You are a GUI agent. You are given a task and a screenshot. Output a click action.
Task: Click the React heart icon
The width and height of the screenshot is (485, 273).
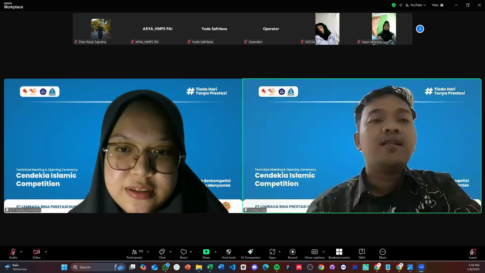point(183,254)
